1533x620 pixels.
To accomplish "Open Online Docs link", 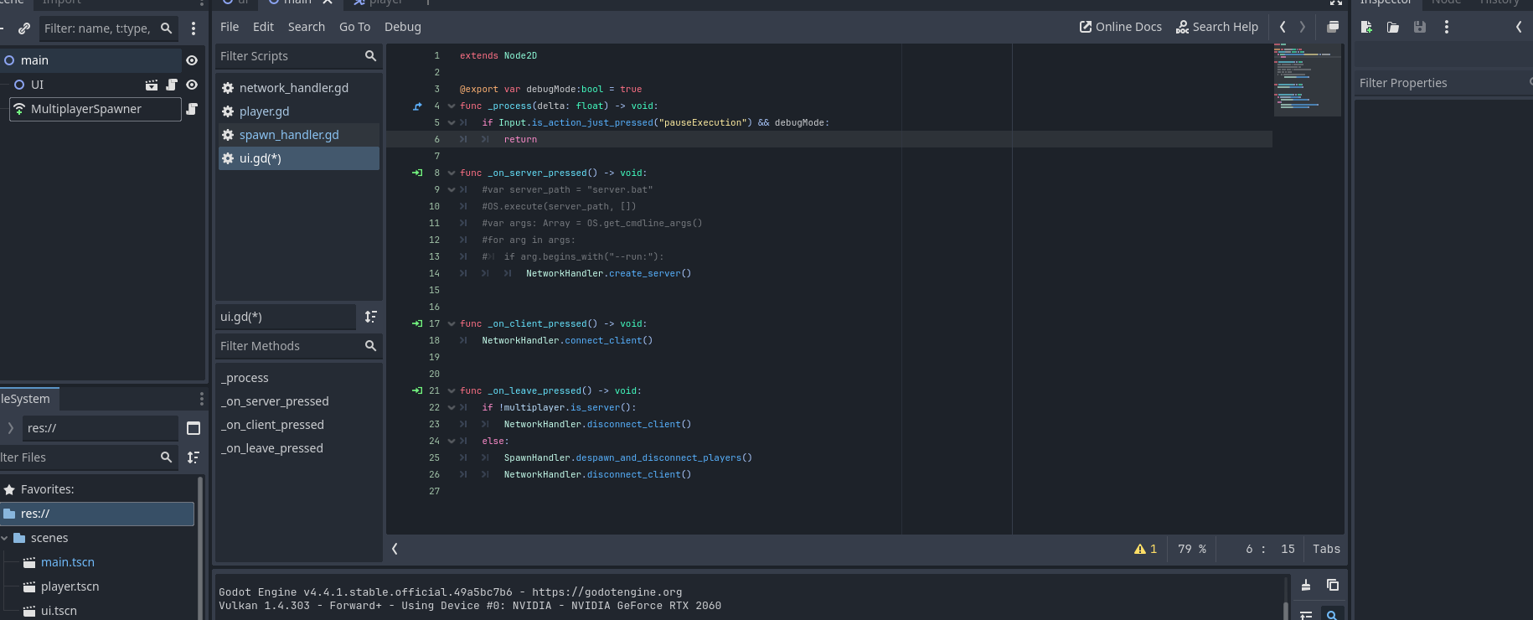I will 1120,27.
